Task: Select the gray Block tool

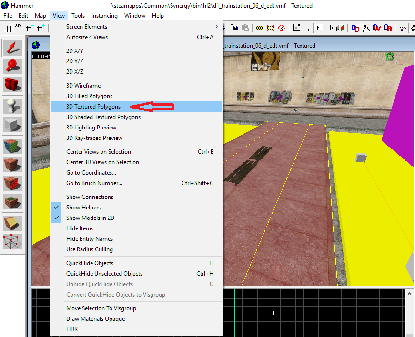Action: (12, 125)
